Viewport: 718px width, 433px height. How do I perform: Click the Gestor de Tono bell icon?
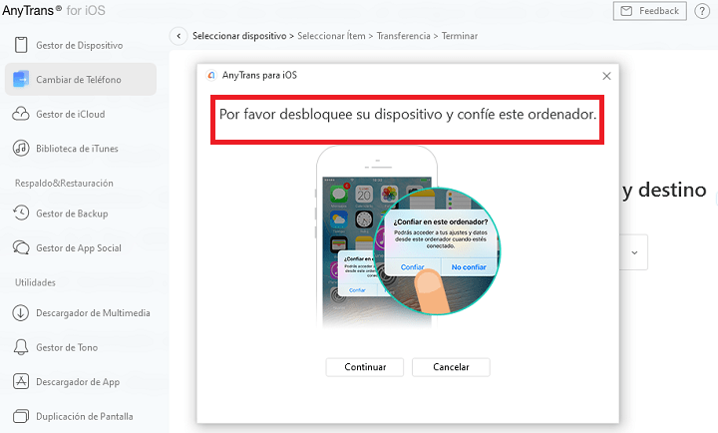(21, 347)
